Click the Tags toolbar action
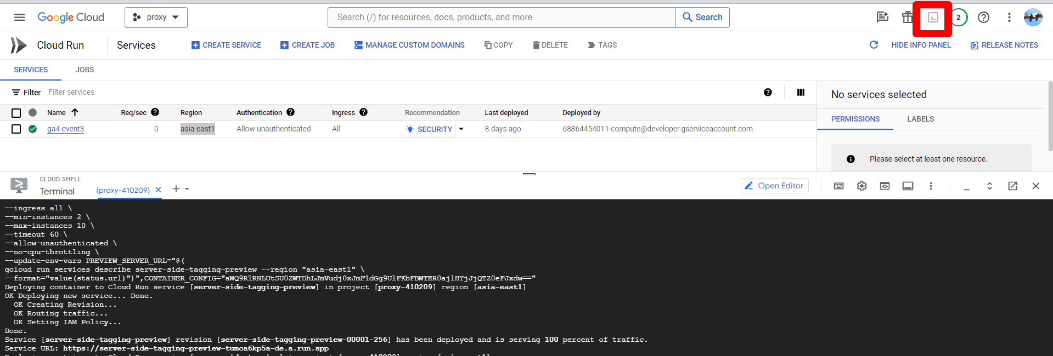Screen dimensions: 1053x356 click(602, 45)
